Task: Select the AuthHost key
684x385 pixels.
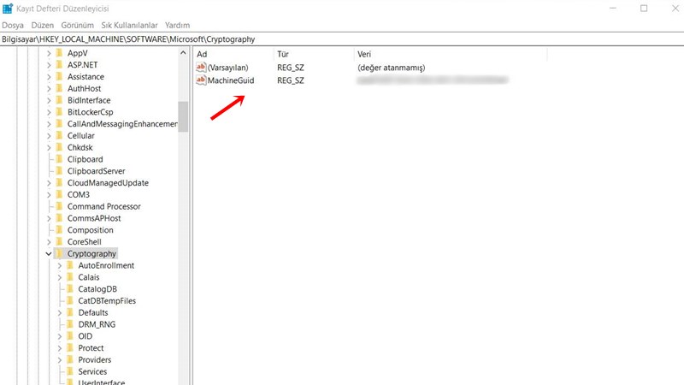Action: [x=84, y=89]
